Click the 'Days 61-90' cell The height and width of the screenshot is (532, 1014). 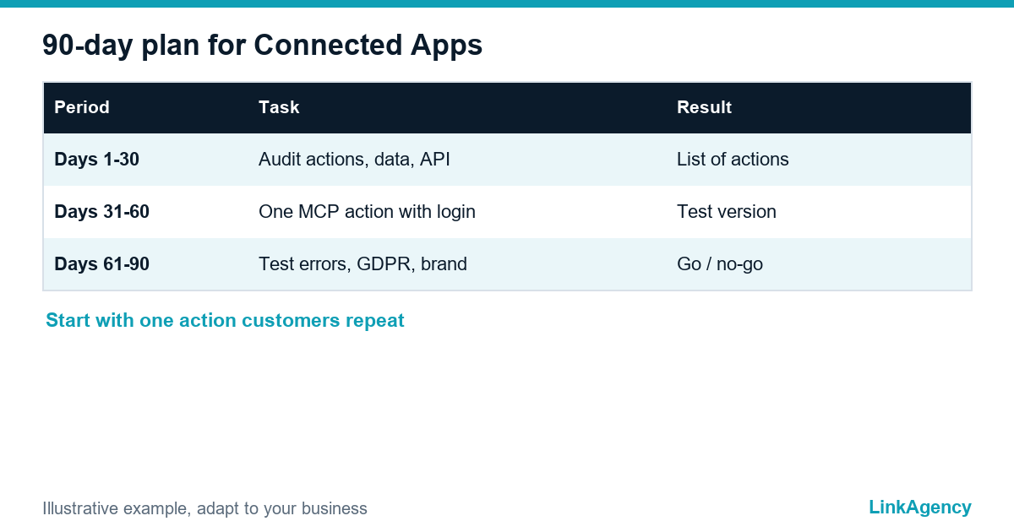[101, 264]
